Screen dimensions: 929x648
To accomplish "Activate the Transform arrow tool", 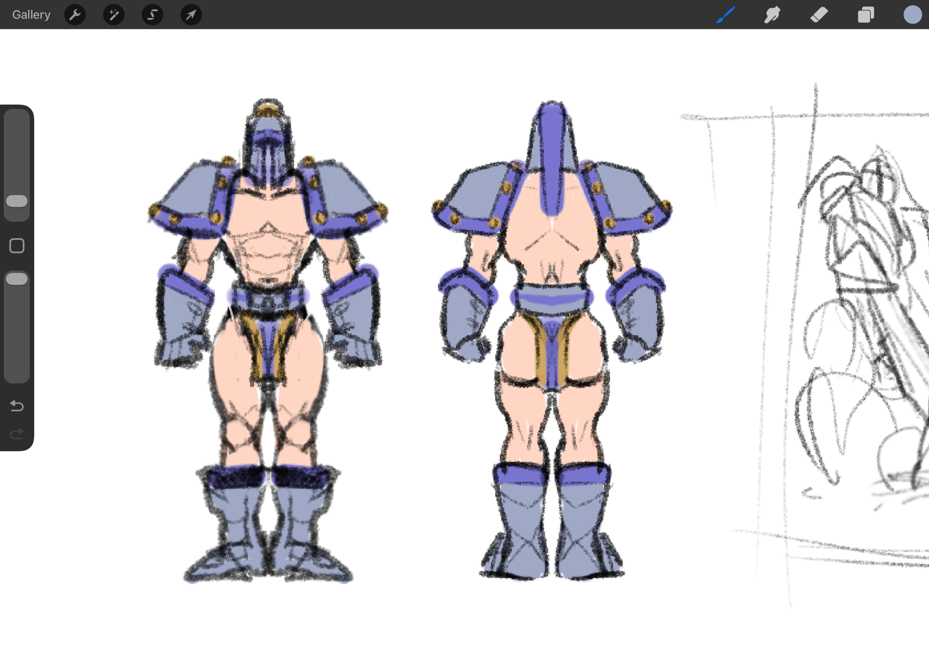I will point(191,15).
